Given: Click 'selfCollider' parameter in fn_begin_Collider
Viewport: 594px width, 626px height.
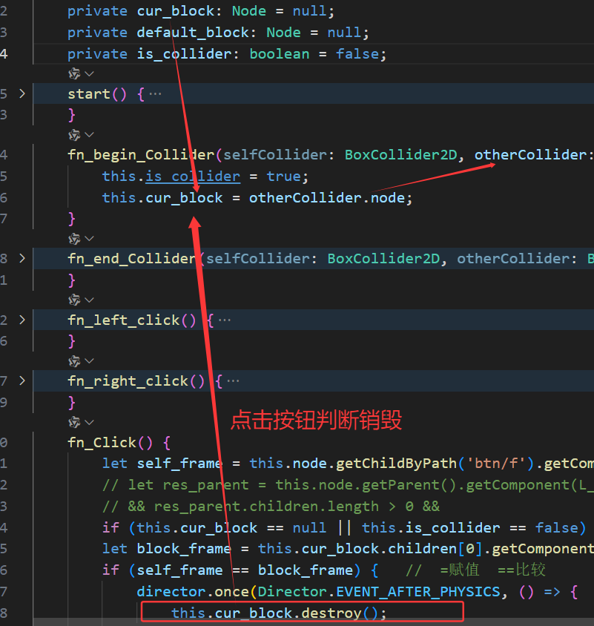Looking at the screenshot, I should tap(275, 155).
